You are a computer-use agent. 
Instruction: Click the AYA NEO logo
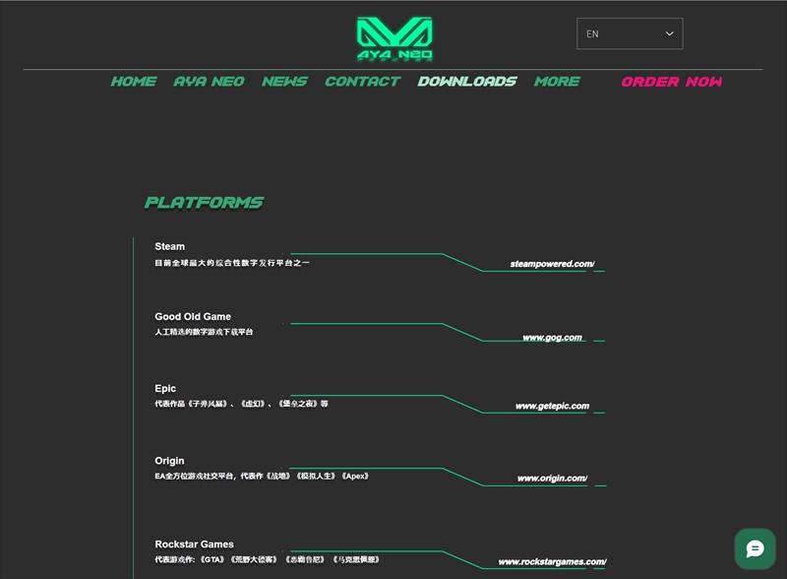pyautogui.click(x=394, y=39)
